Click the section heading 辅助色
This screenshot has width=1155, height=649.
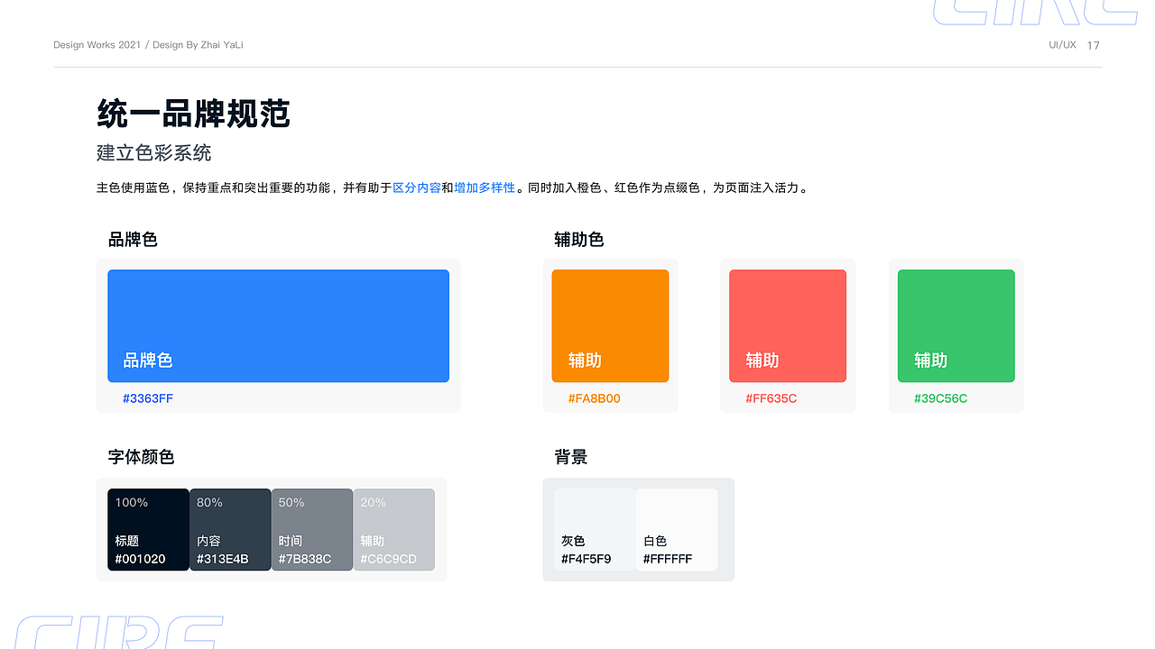point(579,239)
